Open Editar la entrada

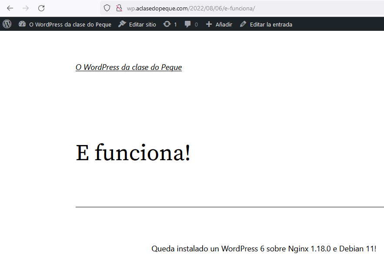(271, 24)
